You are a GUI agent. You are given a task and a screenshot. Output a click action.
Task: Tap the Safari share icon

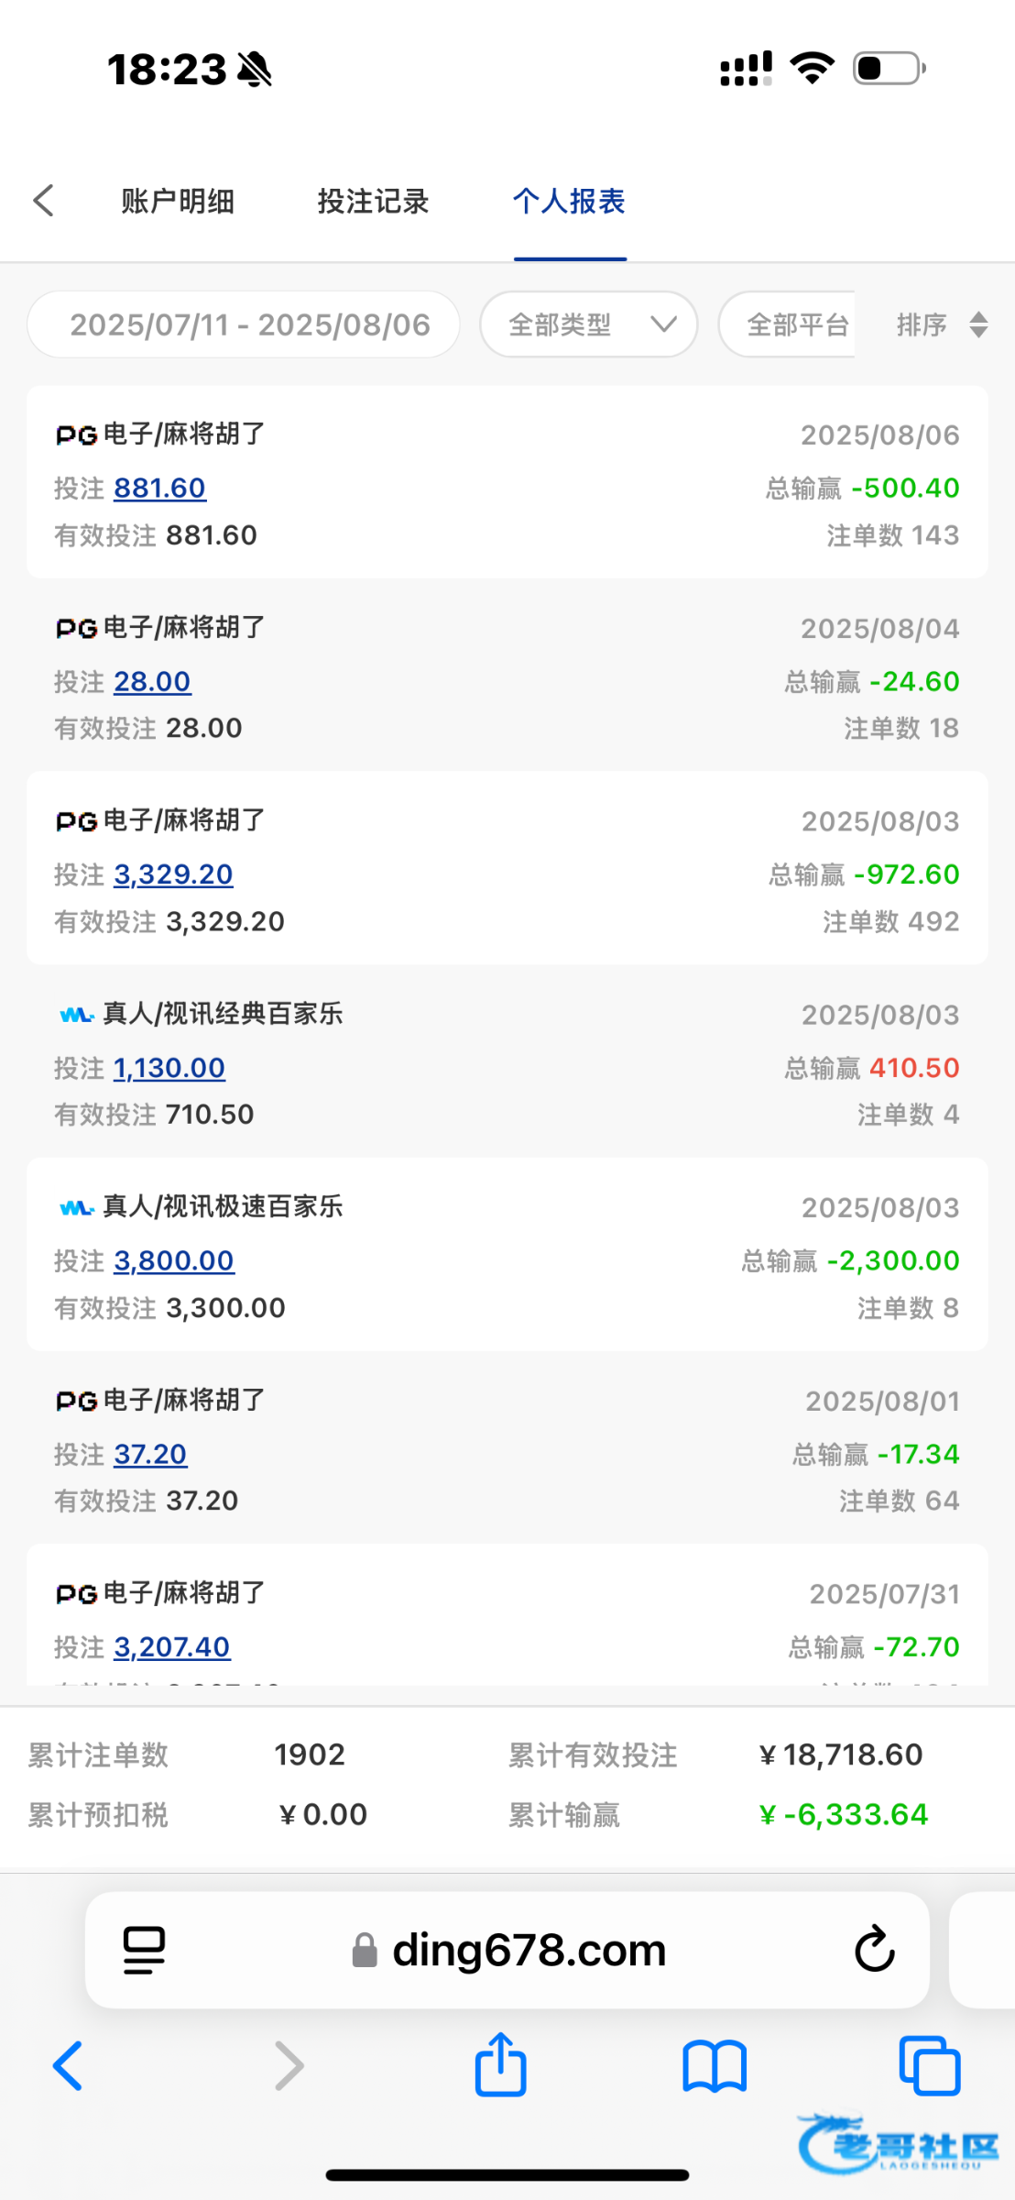(500, 2066)
